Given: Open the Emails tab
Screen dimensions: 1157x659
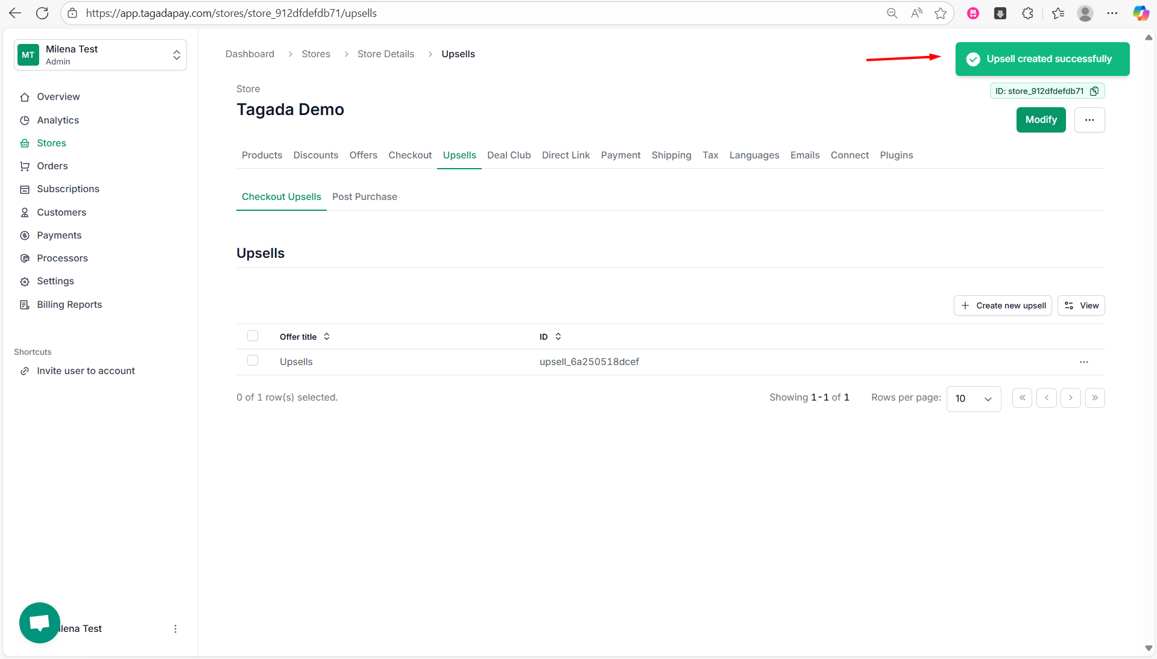Looking at the screenshot, I should 805,155.
